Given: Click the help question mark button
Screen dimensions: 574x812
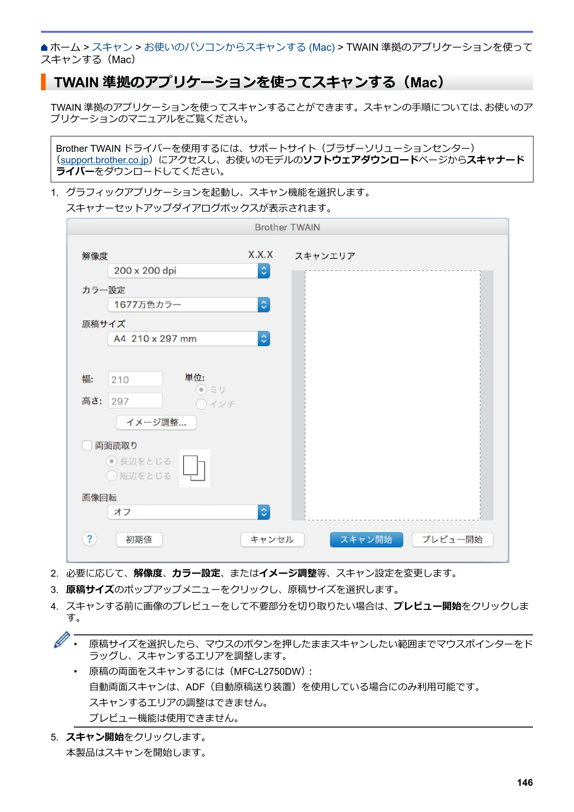Looking at the screenshot, I should pos(90,539).
